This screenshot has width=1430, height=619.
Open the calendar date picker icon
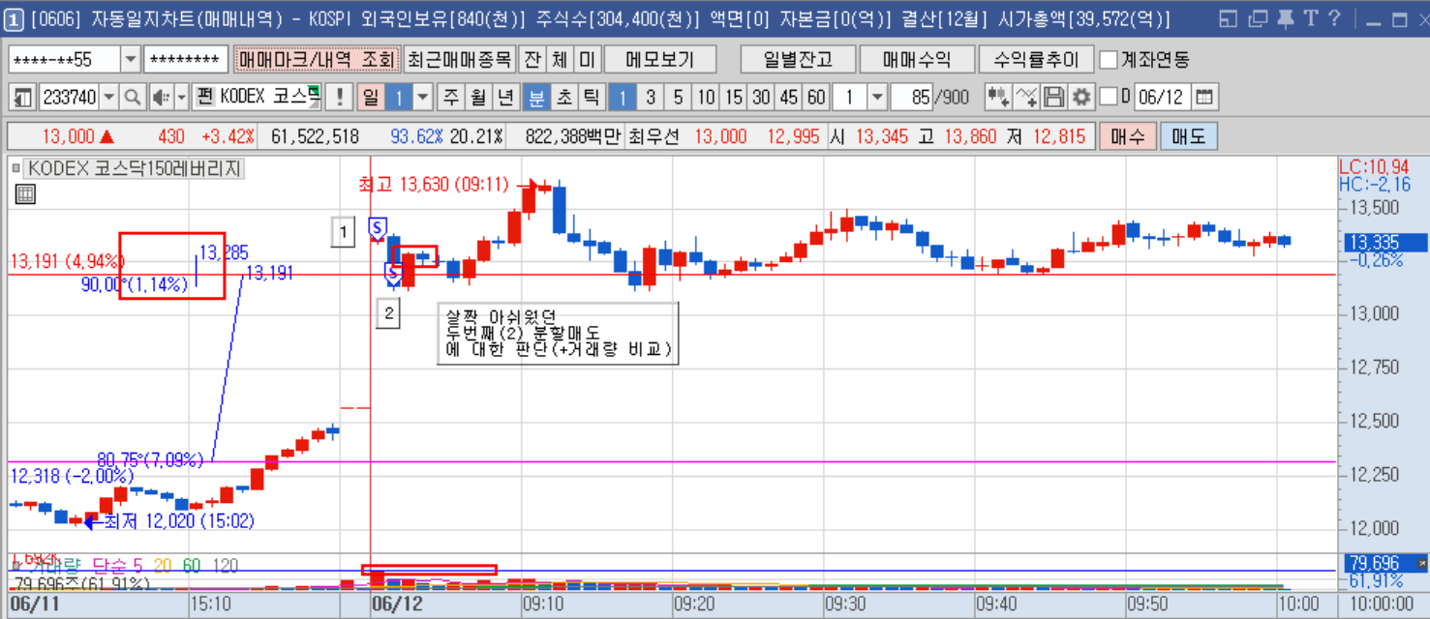pyautogui.click(x=1204, y=97)
